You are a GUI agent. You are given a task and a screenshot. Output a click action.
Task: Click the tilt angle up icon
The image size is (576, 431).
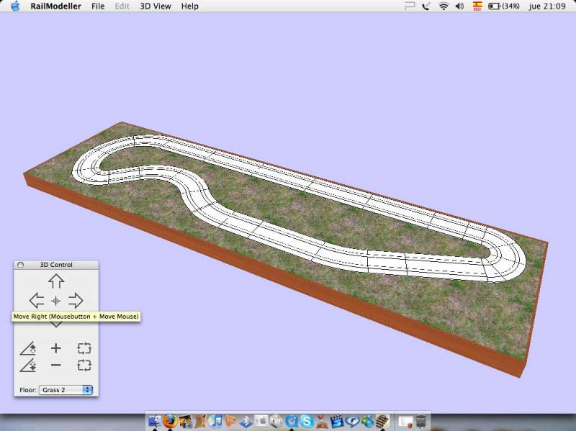[x=28, y=348]
